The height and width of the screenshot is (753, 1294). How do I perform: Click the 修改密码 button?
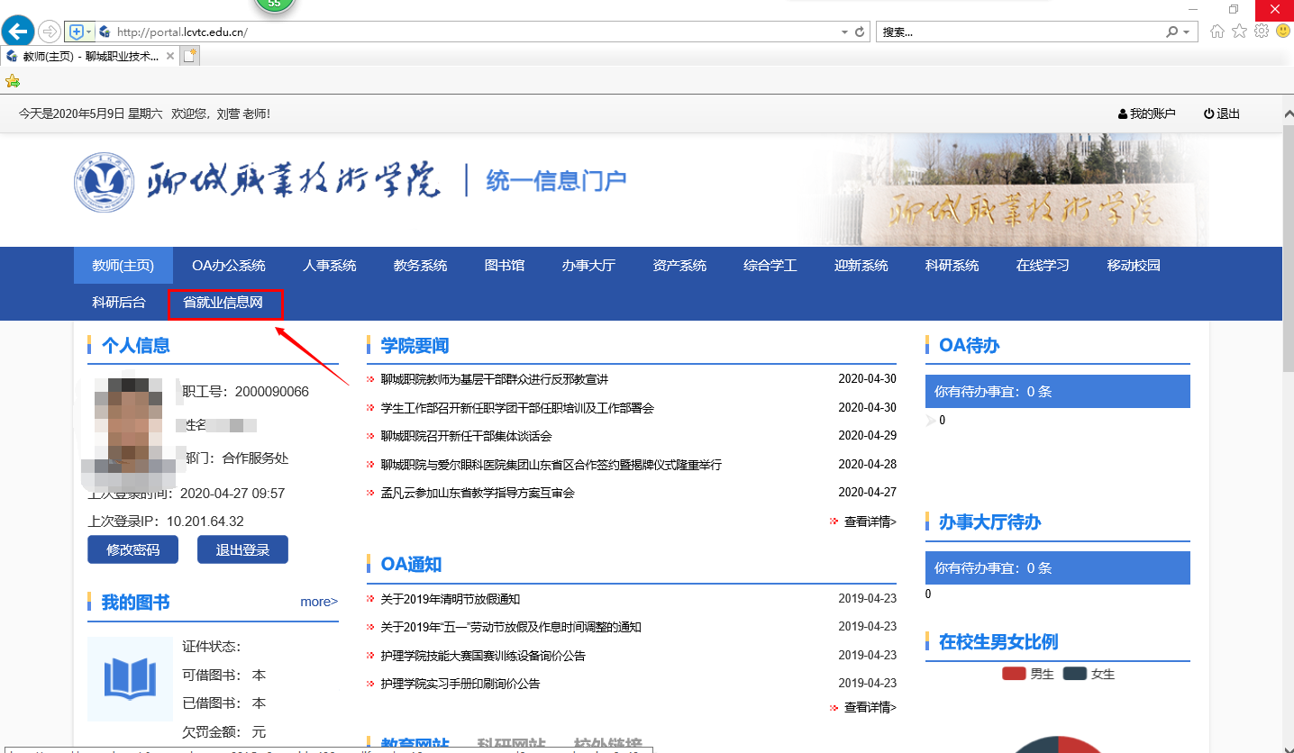coord(132,549)
